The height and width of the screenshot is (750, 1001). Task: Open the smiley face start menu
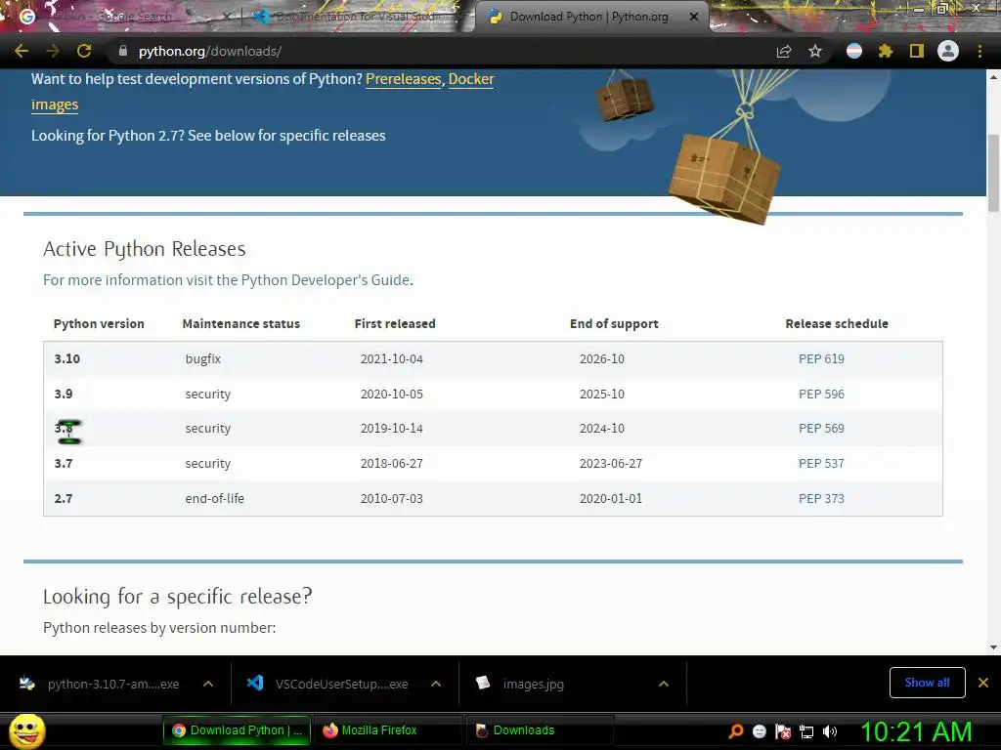click(26, 730)
